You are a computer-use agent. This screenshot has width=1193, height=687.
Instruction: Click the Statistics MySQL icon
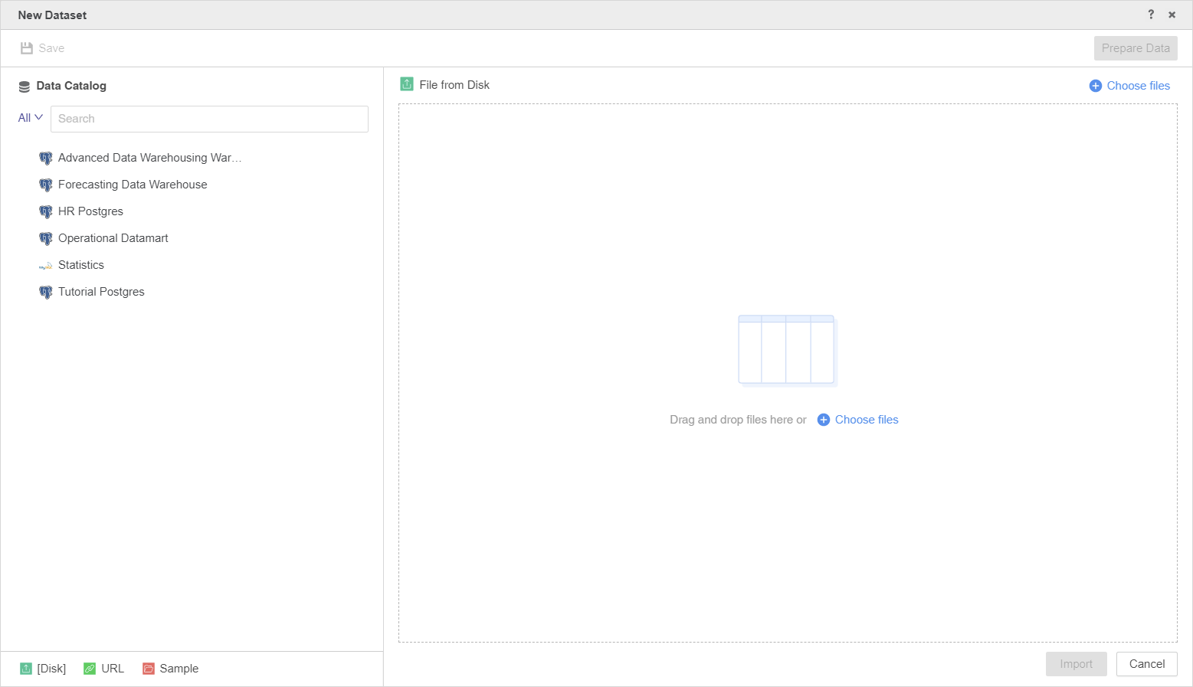tap(46, 266)
